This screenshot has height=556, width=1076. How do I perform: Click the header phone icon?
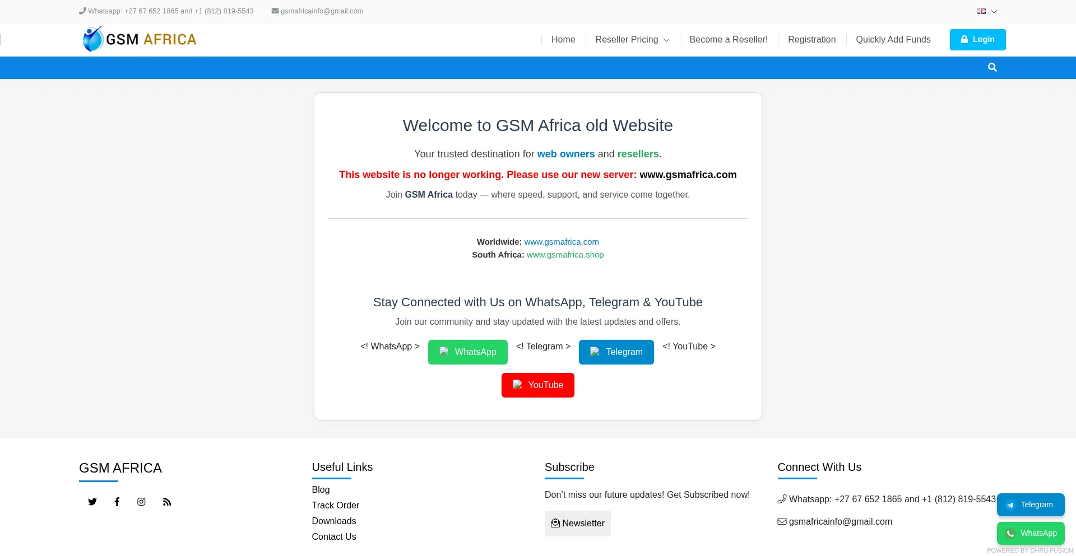(82, 11)
